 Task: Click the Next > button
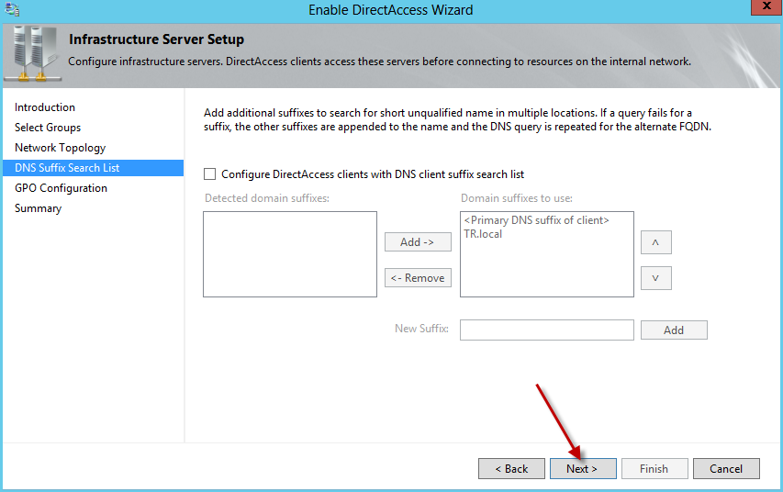click(x=583, y=468)
